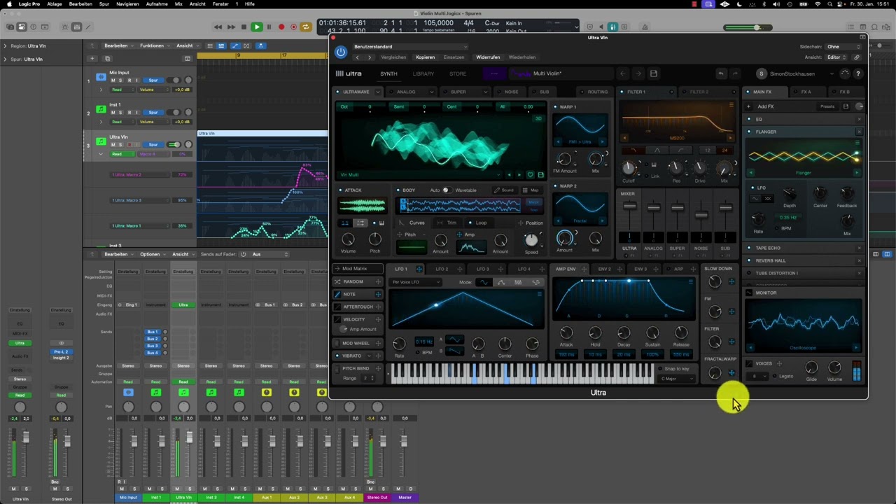Switch to the FX A tab
This screenshot has height=504, width=896.
pyautogui.click(x=806, y=92)
